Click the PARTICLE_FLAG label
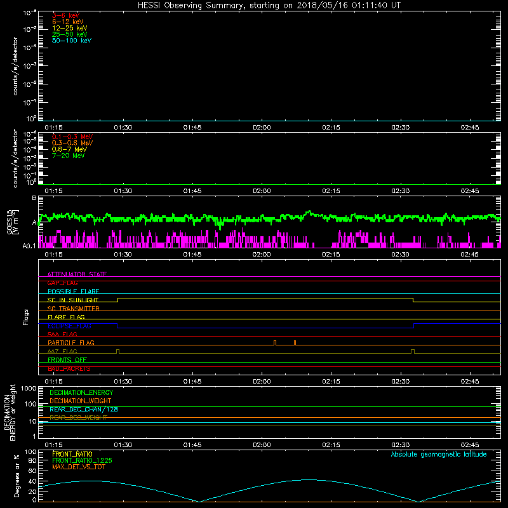 [x=71, y=342]
